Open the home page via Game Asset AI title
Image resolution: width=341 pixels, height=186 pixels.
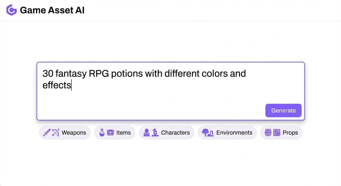(x=52, y=10)
